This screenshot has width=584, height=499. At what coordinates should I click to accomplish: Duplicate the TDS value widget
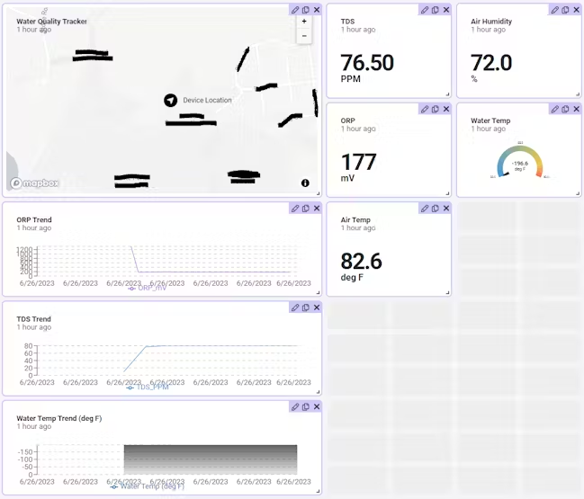click(436, 10)
